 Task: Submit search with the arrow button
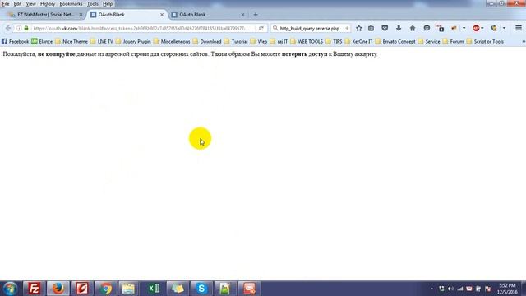tap(347, 28)
